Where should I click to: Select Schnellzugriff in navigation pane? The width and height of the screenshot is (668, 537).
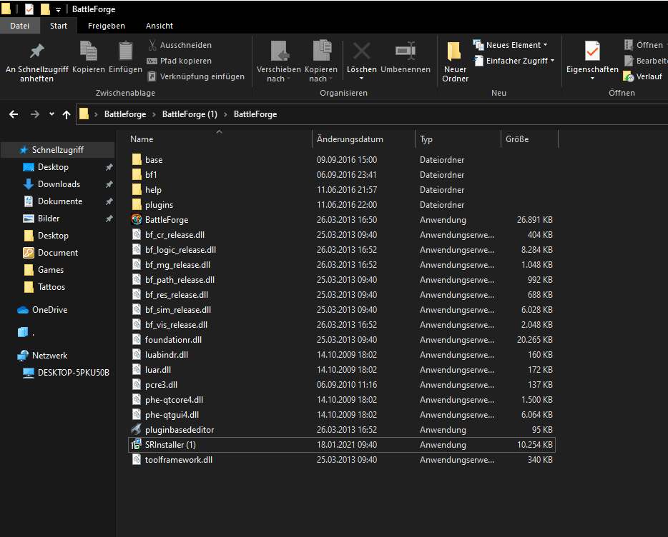[x=57, y=150]
